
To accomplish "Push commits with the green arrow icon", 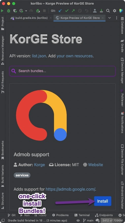I will pyautogui.click(x=73, y=11).
